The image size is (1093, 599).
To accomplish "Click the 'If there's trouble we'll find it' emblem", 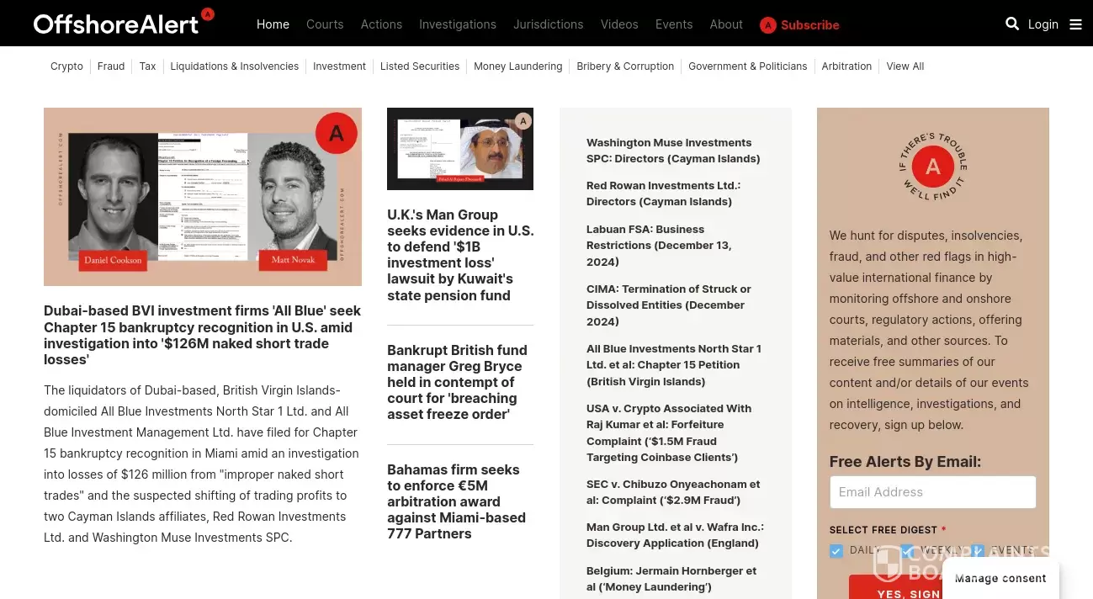I will [x=933, y=167].
